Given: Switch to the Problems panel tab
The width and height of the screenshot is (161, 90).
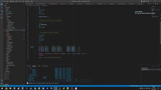Looking at the screenshot, I should click(29, 66).
